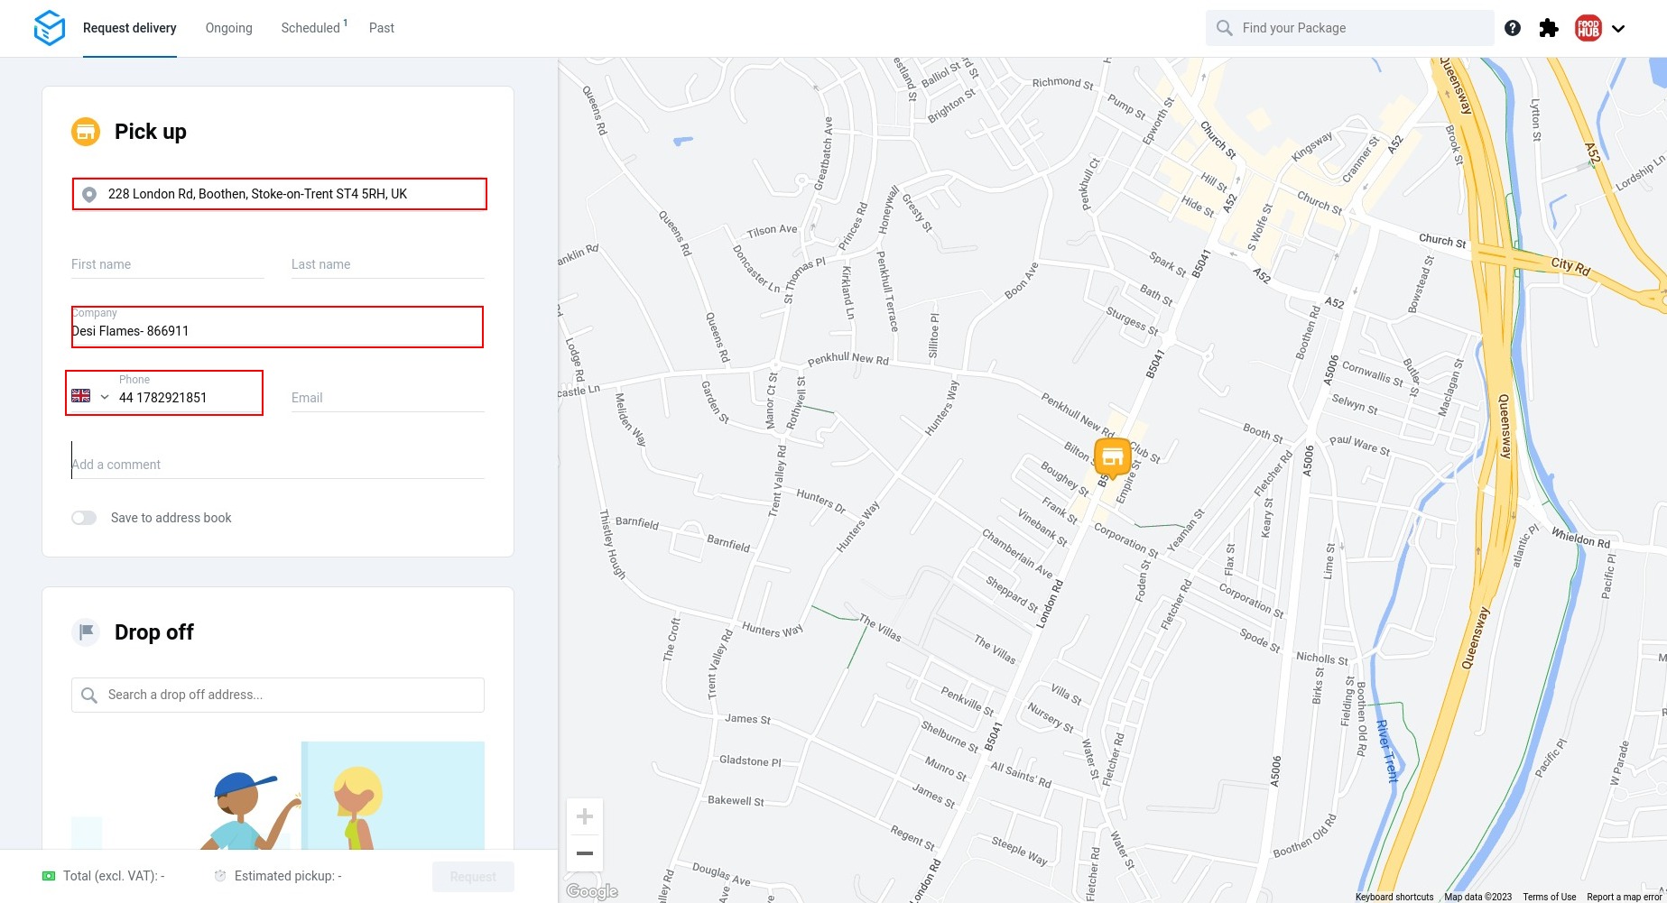Zoom out the map with minus button
The width and height of the screenshot is (1667, 903).
coord(585,852)
